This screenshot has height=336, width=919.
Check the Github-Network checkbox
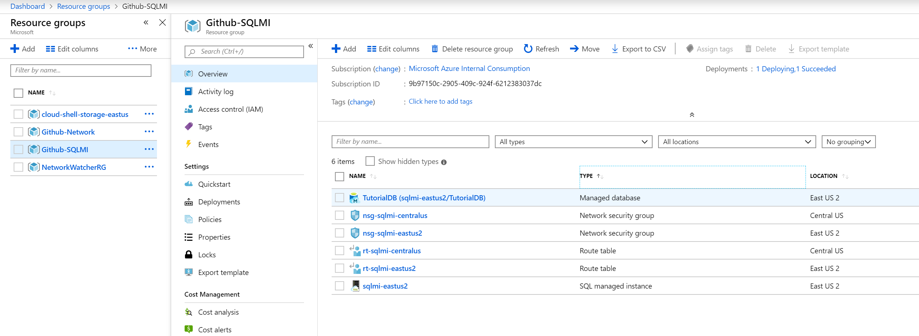tap(18, 132)
